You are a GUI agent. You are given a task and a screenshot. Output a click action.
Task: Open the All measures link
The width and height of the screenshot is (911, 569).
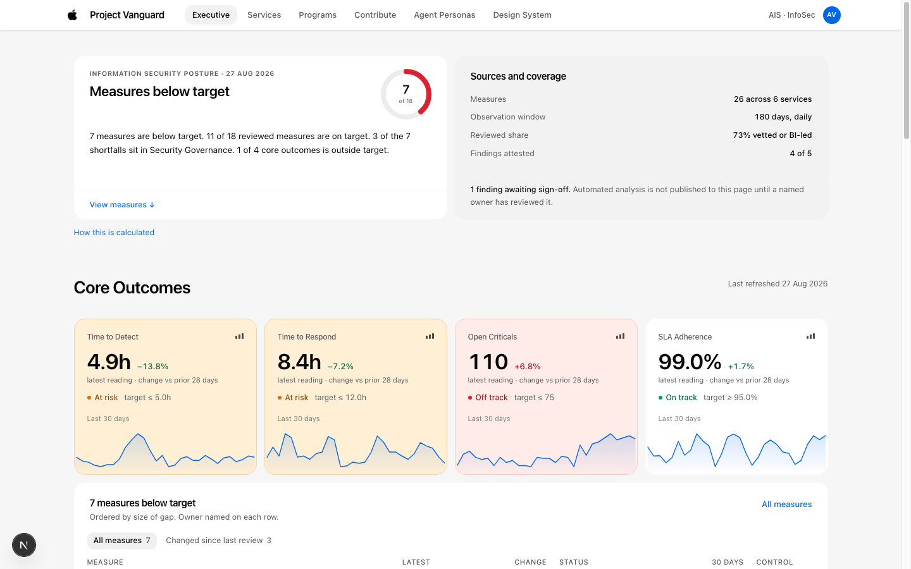(786, 505)
